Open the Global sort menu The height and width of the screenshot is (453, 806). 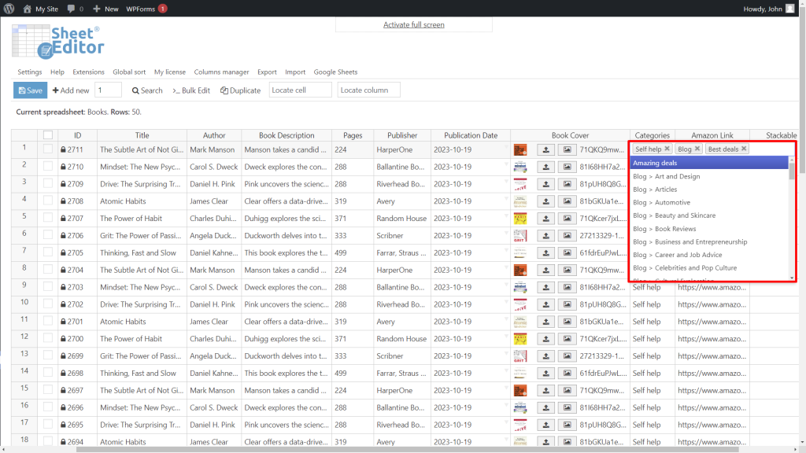point(129,72)
